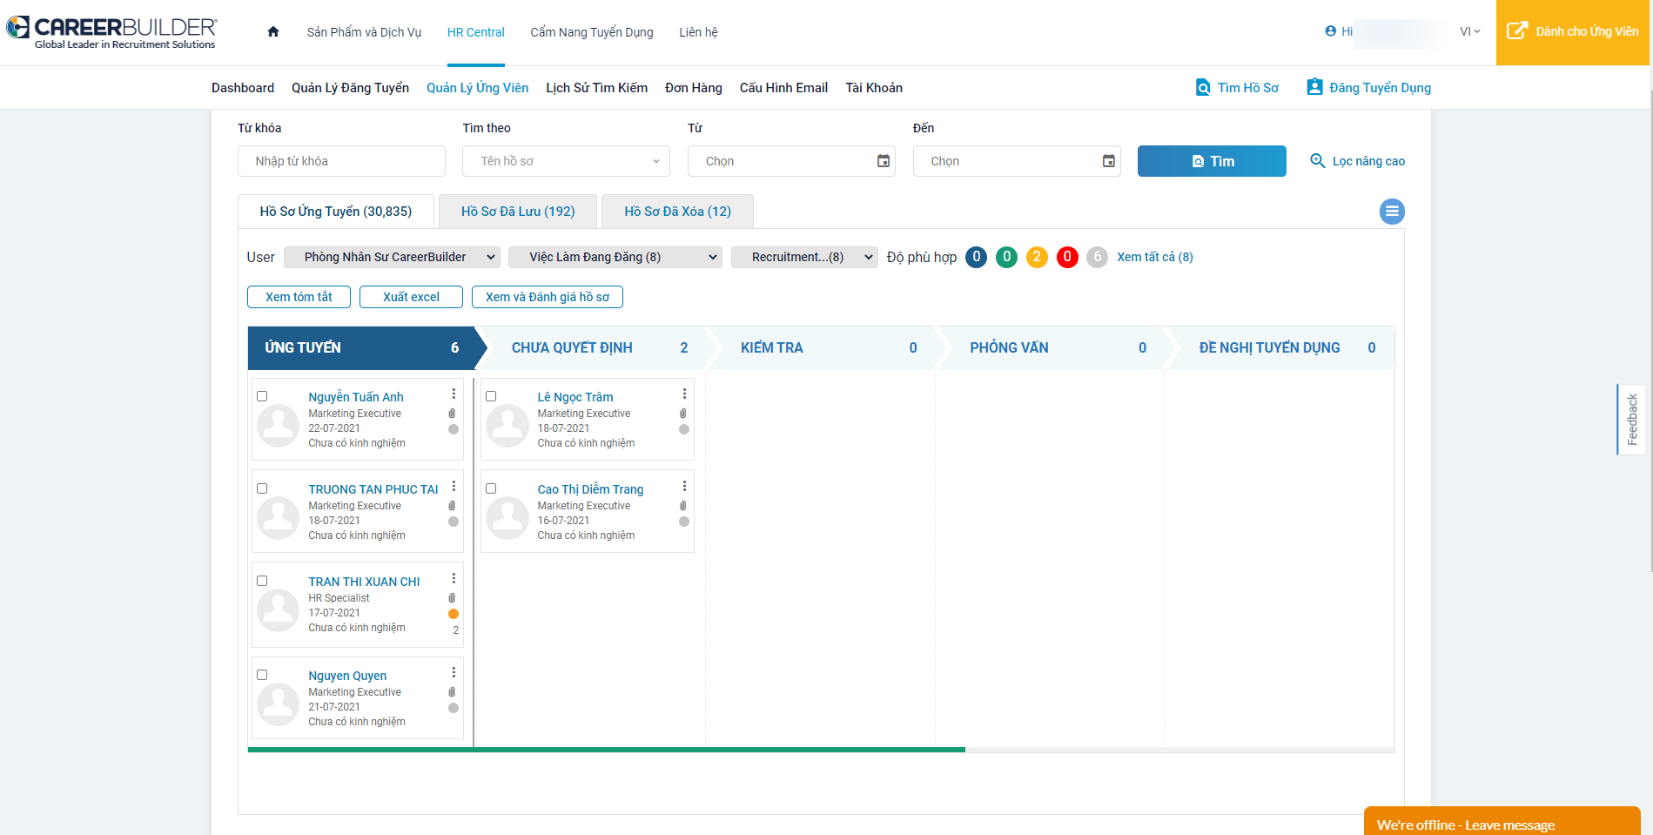Open Quản Lý Đăng Tuyển menu
Image resolution: width=1653 pixels, height=835 pixels.
[350, 88]
